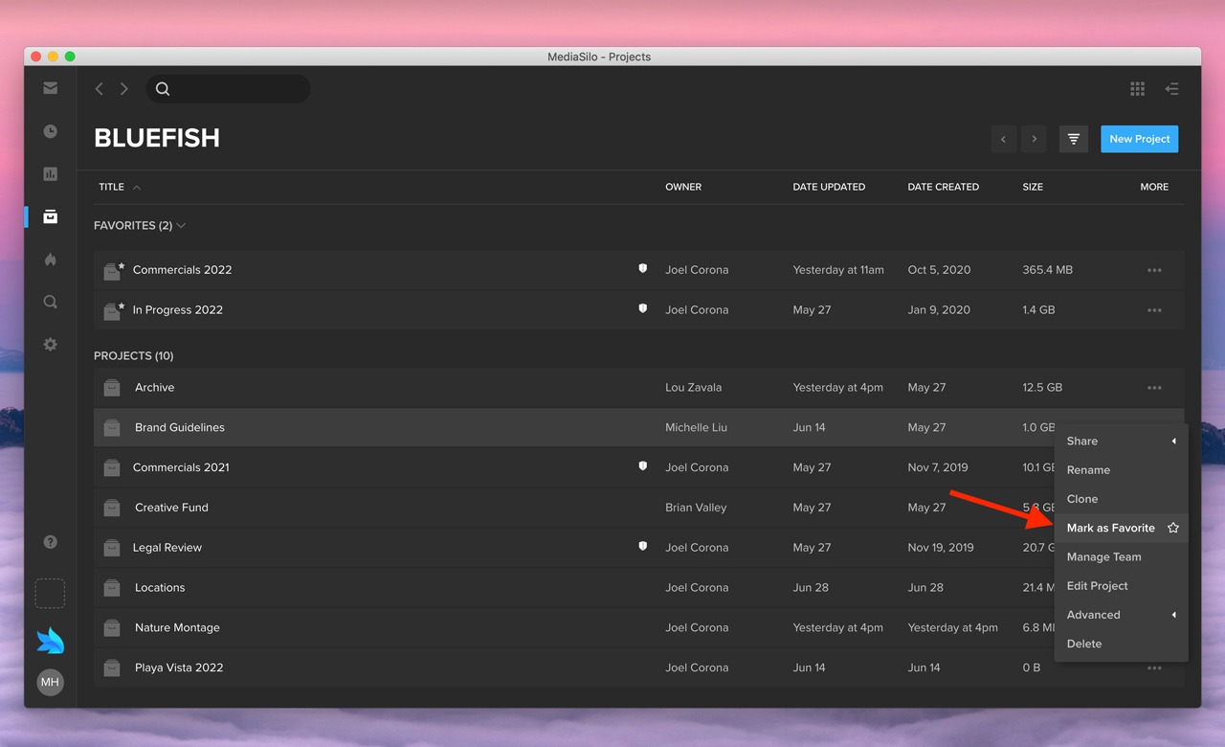
Task: Sort by Owner column header
Action: tap(683, 187)
